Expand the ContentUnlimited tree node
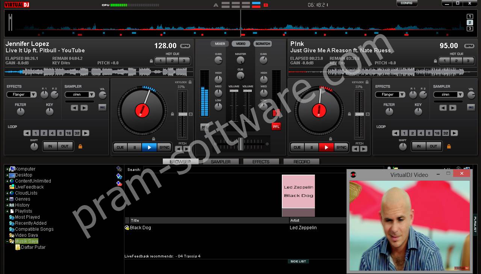Viewport: 481px width, 274px height. tap(7, 181)
